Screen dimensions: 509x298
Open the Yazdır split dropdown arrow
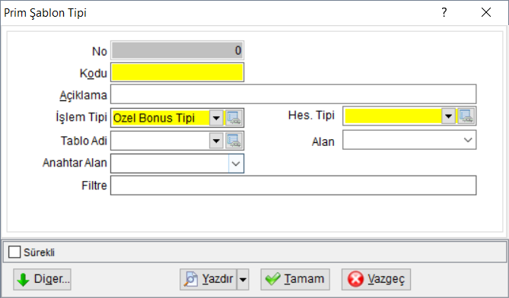pos(243,279)
